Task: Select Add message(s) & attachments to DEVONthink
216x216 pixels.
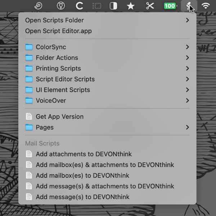Action: pyautogui.click(x=107, y=186)
